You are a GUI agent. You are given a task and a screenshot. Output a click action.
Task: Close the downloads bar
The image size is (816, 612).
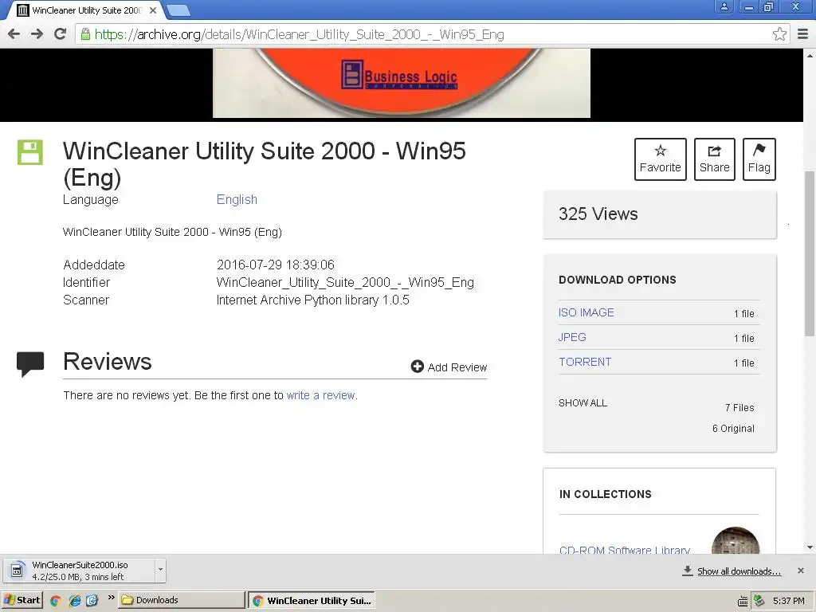click(x=801, y=571)
